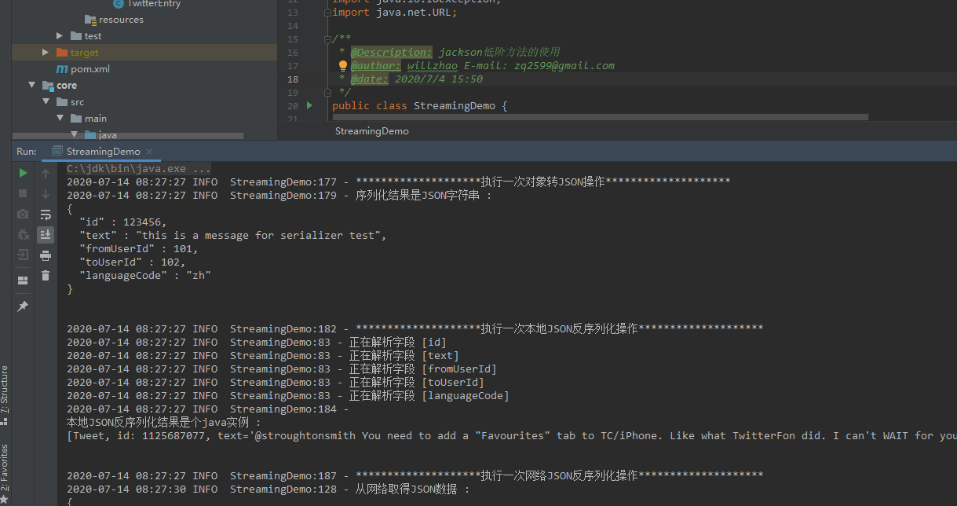Click the resources folder icon

click(x=91, y=20)
